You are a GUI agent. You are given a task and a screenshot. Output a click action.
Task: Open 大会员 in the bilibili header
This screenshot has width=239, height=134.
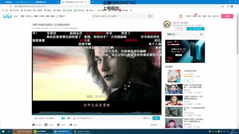pos(188,16)
